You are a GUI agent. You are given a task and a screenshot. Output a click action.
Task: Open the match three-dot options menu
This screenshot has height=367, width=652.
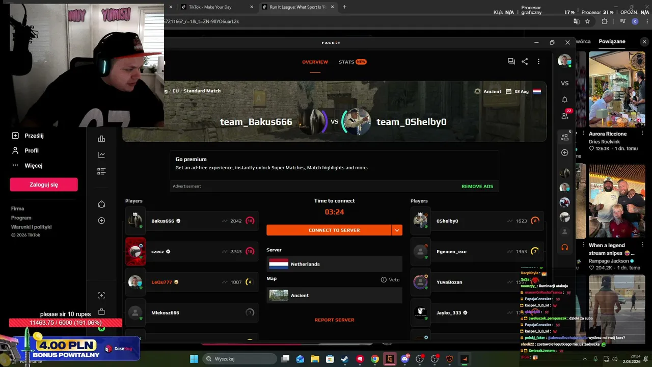pyautogui.click(x=538, y=62)
